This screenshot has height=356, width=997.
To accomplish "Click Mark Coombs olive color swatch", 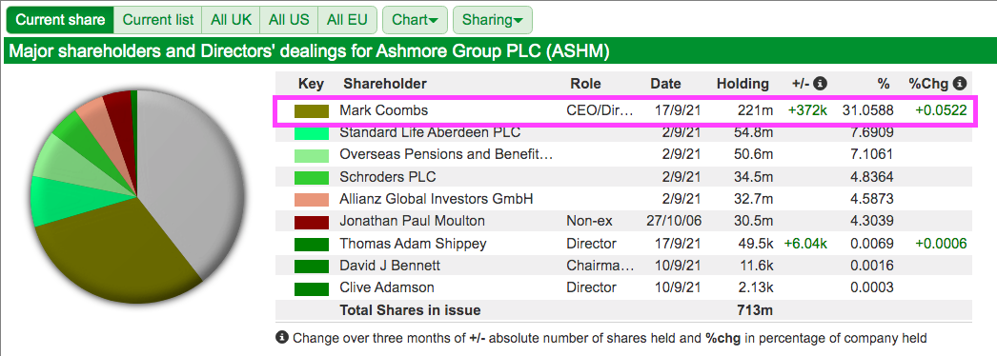I will (312, 111).
